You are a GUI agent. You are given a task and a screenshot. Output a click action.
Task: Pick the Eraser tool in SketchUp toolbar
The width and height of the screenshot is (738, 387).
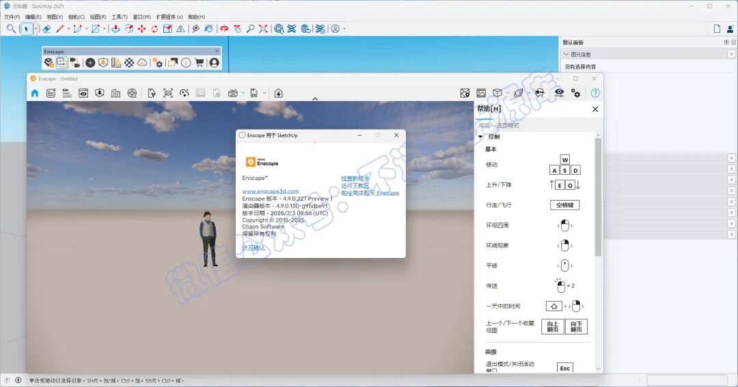46,29
